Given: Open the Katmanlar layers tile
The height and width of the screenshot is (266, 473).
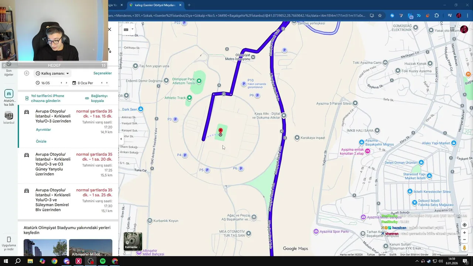Looking at the screenshot, I should [133, 241].
